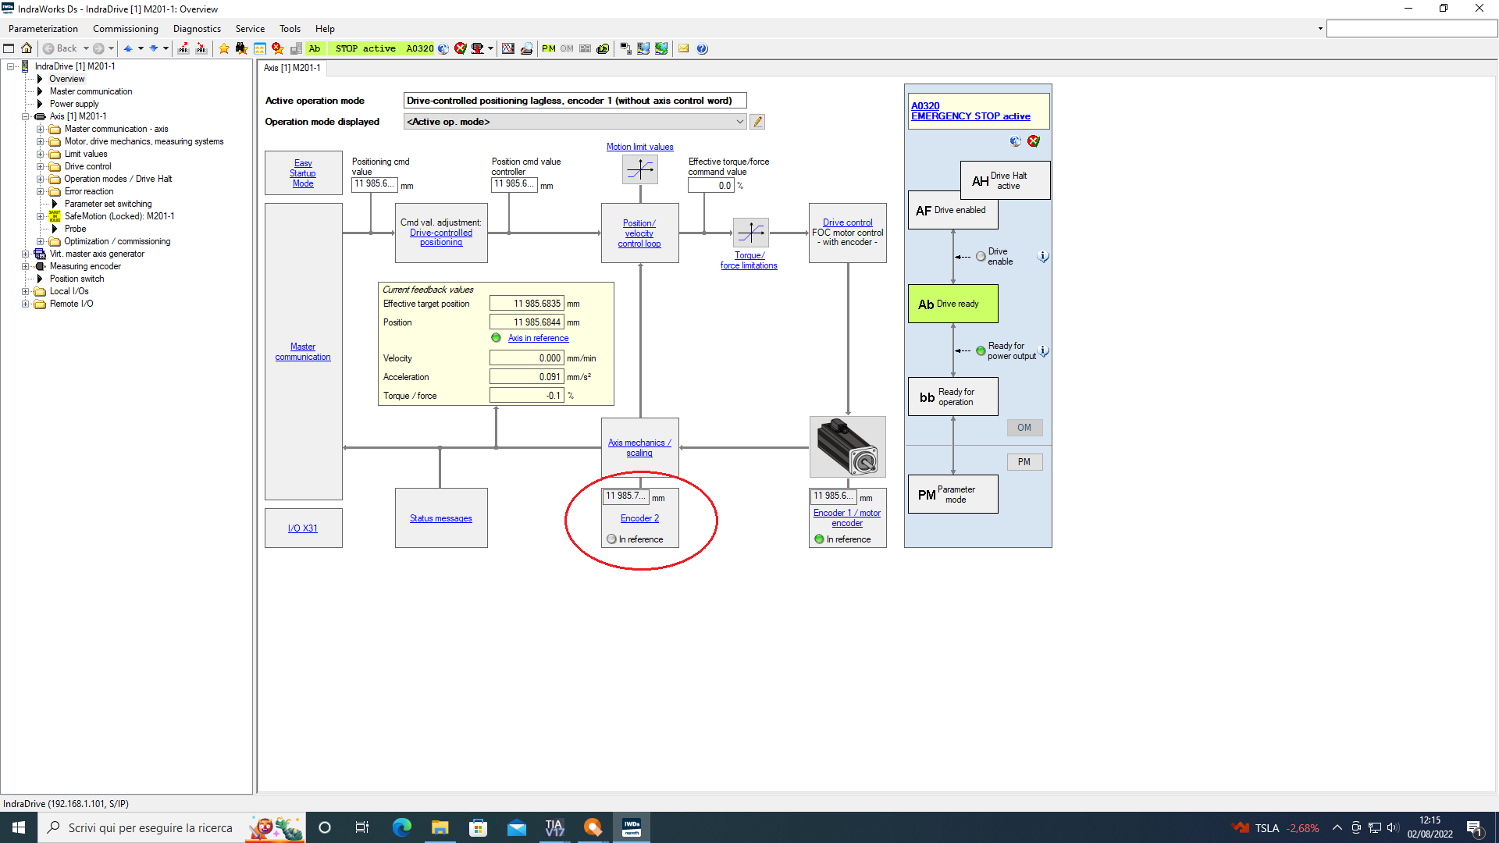
Task: Click the green Ab Drive ready status box
Action: [952, 304]
